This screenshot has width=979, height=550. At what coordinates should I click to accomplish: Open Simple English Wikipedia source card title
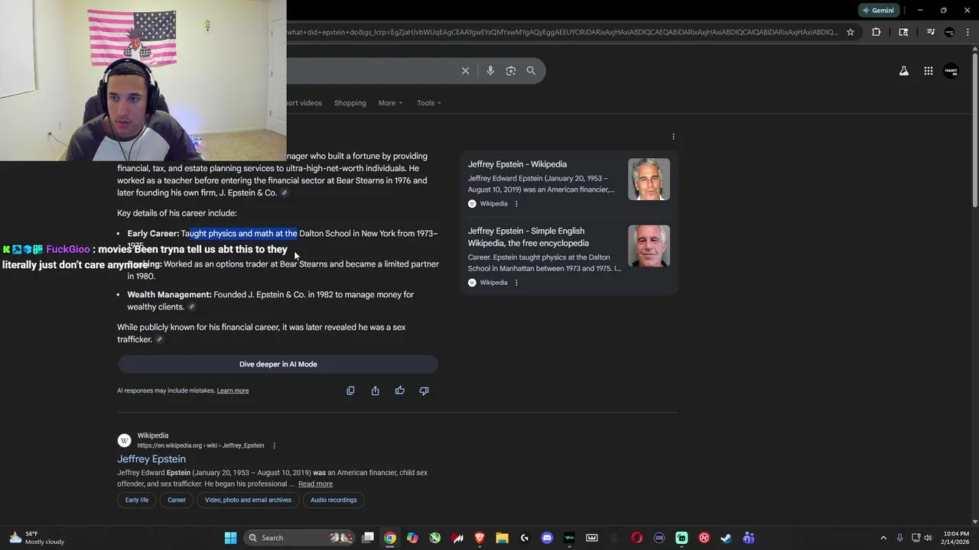click(529, 237)
